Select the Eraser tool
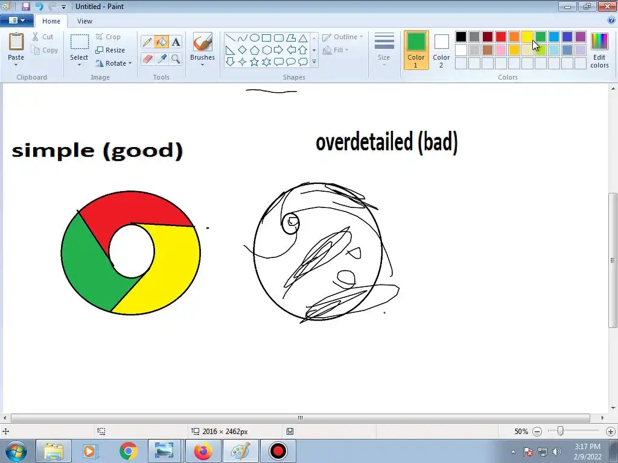This screenshot has width=618, height=463. (147, 59)
